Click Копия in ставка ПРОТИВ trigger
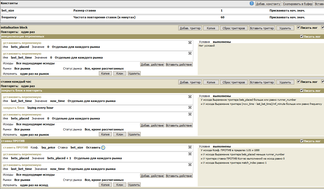The height and width of the screenshot is (189, 324). 105,185
